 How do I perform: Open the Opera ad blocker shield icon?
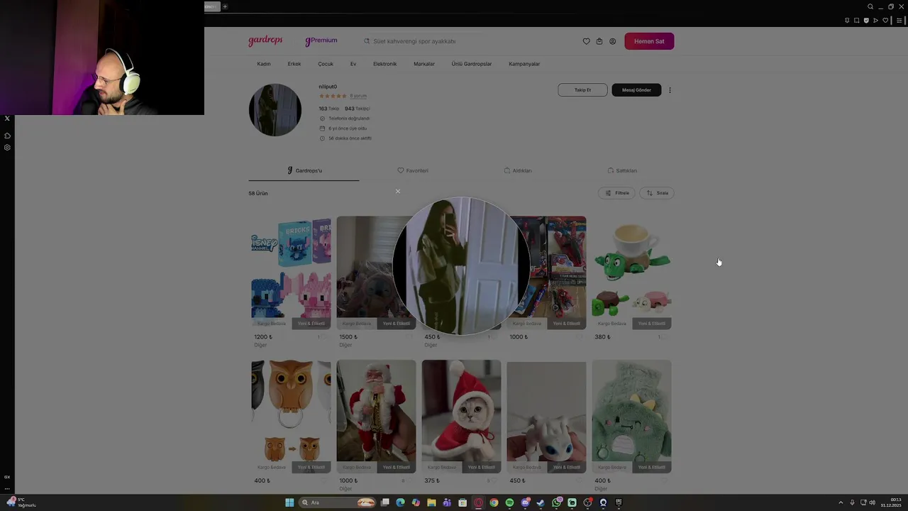(866, 20)
